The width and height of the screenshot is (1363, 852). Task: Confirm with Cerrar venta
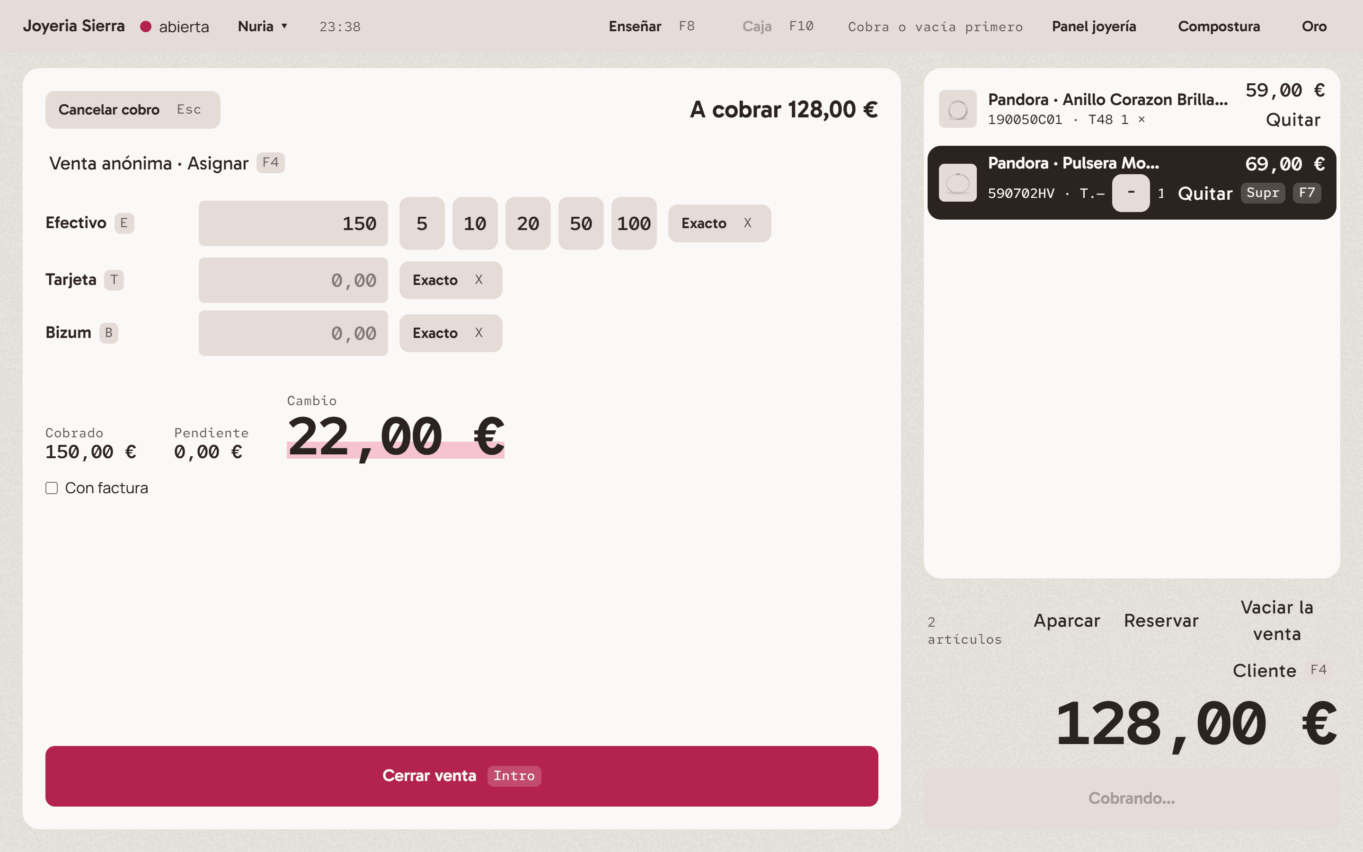(x=461, y=776)
